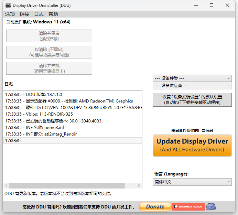Open the 帮助 menu
Image resolution: width=238 pixels, height=215 pixels.
(53, 14)
